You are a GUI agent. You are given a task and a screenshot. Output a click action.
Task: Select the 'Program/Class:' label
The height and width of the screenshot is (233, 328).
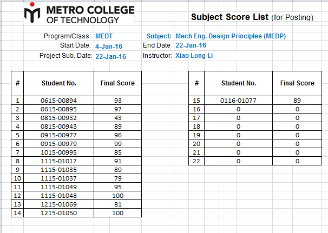[x=67, y=36]
